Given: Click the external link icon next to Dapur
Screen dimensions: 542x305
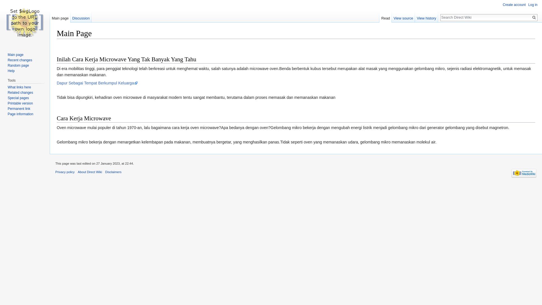Looking at the screenshot, I should point(136,83).
